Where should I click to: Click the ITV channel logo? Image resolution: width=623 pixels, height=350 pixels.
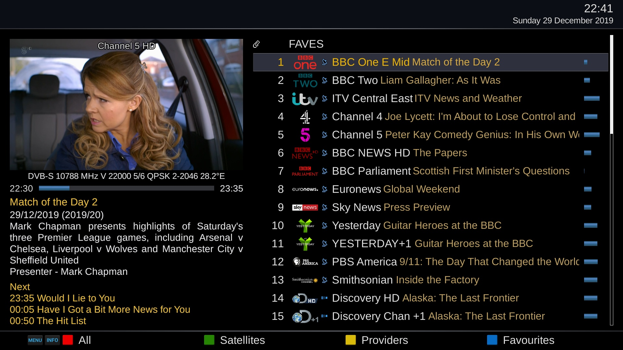305,99
